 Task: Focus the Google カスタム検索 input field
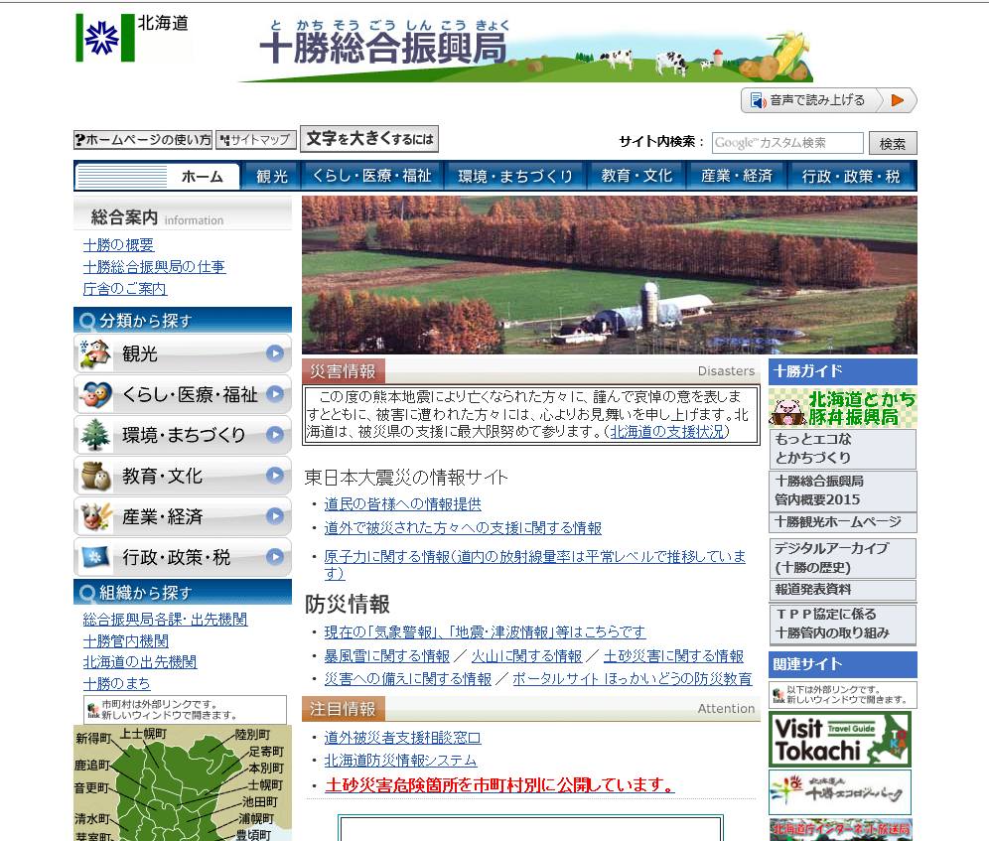click(x=787, y=143)
